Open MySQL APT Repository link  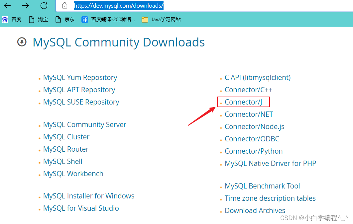79,90
